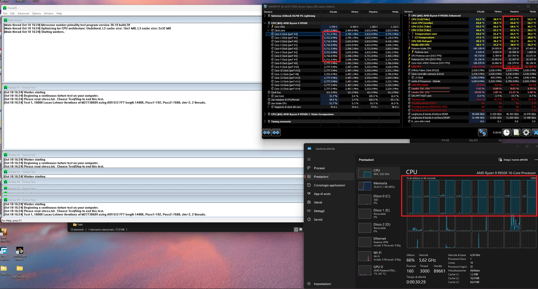The image size is (538, 289).
Task: Expand Timing memoria group
Action: click(265, 121)
